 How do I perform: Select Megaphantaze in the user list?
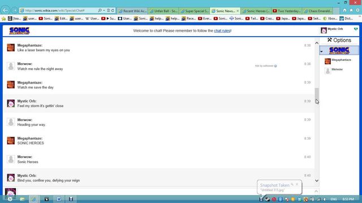click(338, 61)
